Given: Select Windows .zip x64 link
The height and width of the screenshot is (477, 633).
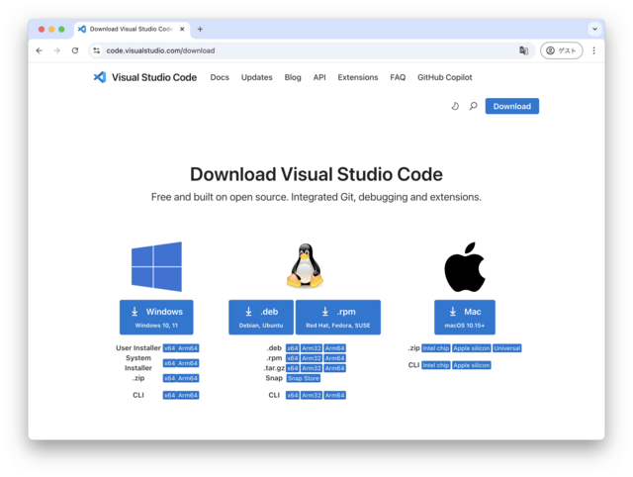Looking at the screenshot, I should (x=169, y=378).
